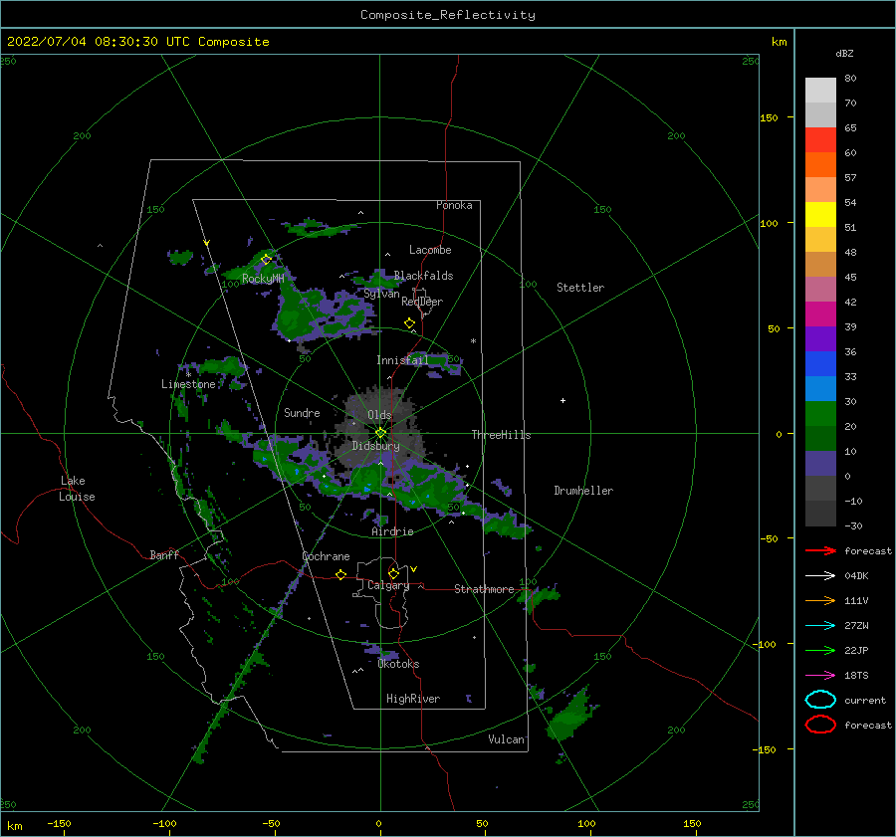Click the asterisk marker above Limestone

(188, 375)
